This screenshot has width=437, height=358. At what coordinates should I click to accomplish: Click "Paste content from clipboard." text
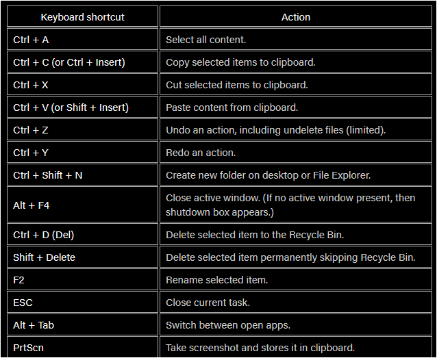click(x=232, y=107)
